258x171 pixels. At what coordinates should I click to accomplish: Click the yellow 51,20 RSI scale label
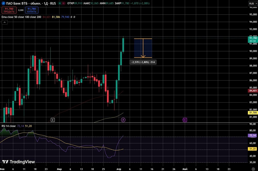click(x=252, y=149)
